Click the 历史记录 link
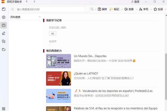This screenshot has height=111, width=167. coord(54,28)
